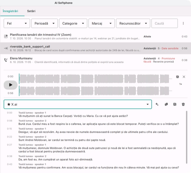Seek in the lower waveform track

tap(95, 91)
